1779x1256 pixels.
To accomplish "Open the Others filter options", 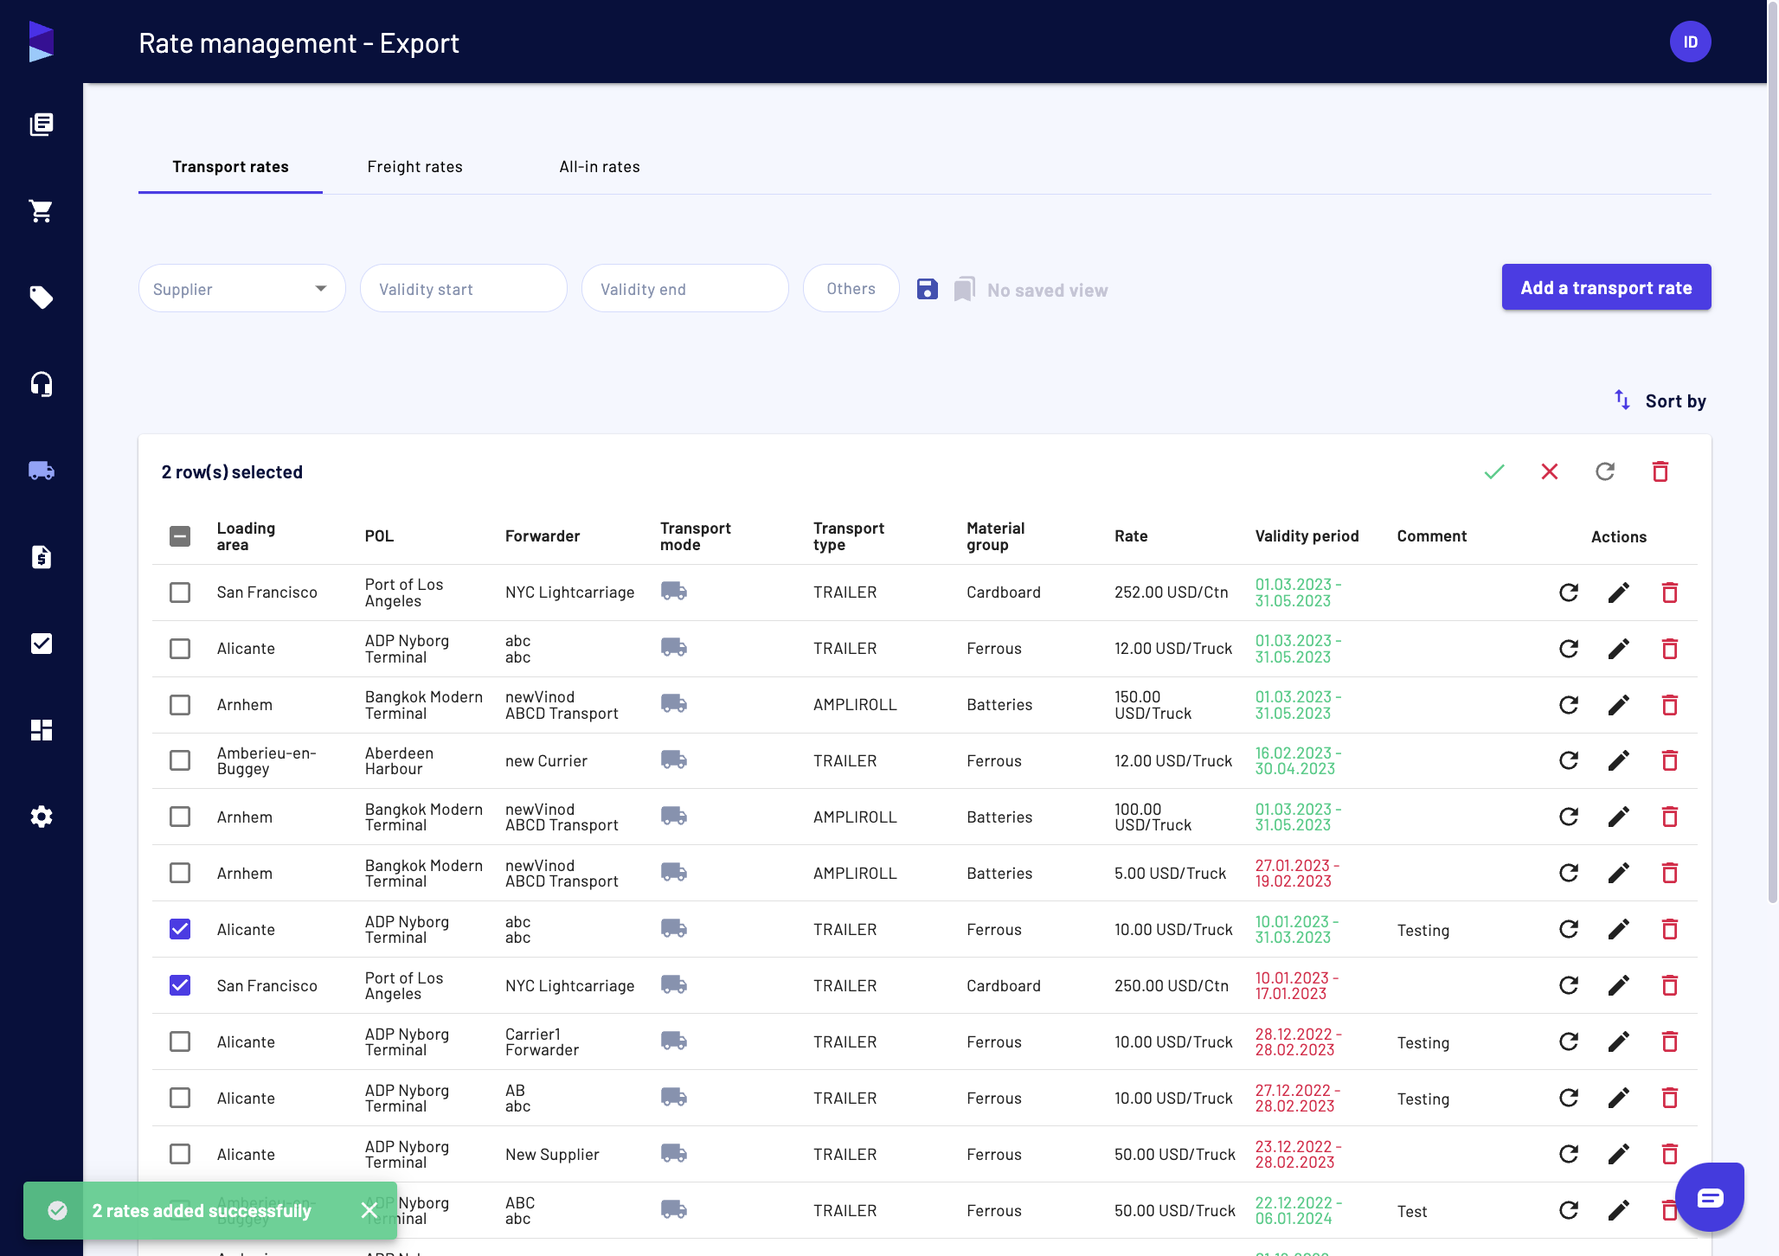I will (x=851, y=289).
